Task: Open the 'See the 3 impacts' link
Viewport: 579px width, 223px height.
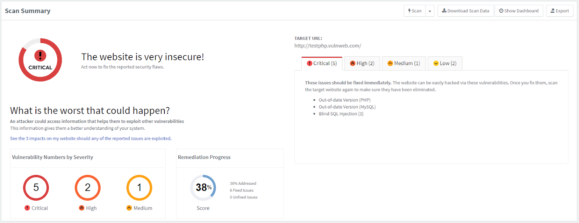Action: pos(90,138)
